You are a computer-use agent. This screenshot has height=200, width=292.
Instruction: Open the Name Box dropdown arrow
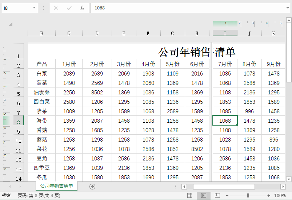click(34, 8)
